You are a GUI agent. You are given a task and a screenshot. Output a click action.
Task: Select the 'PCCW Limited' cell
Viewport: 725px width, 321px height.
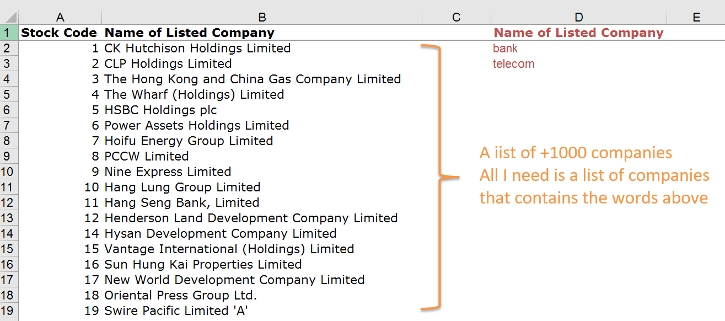[x=147, y=156]
